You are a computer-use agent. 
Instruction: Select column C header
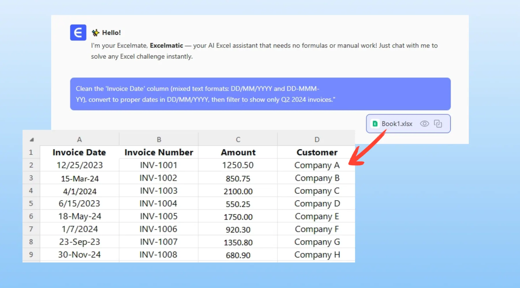[238, 140]
